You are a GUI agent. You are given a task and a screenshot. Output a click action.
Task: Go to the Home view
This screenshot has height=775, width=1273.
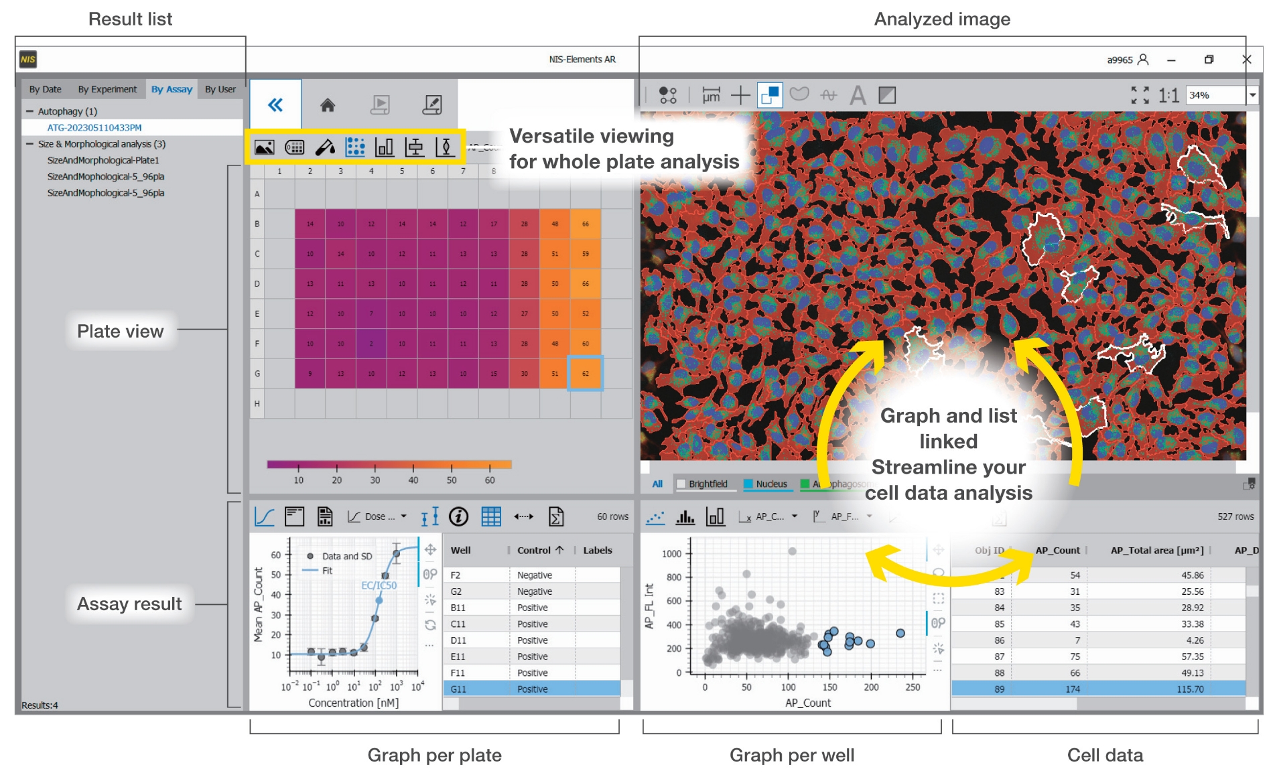coord(328,104)
